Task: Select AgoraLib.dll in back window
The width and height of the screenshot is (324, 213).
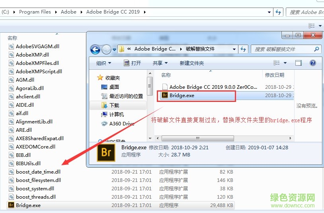Action: click(x=30, y=88)
